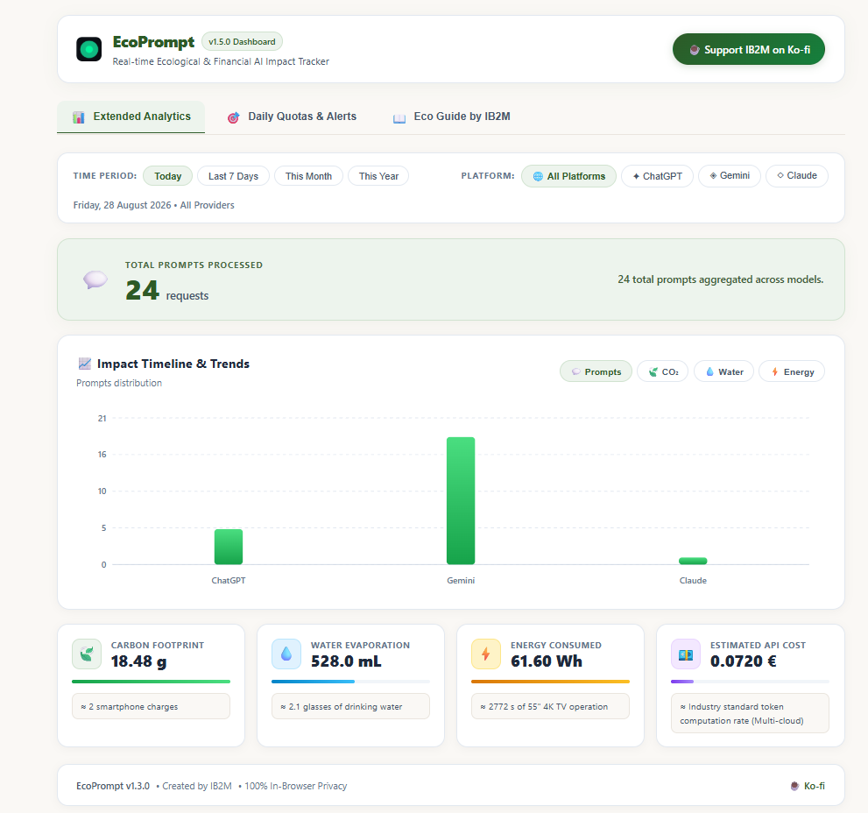The image size is (868, 813).
Task: Click the lightning icon on Energy Consumed card
Action: [485, 654]
